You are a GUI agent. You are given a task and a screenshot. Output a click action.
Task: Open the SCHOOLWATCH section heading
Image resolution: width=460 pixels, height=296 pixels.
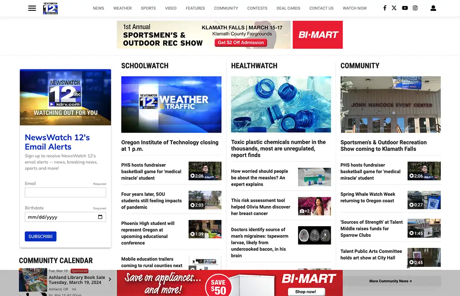145,66
